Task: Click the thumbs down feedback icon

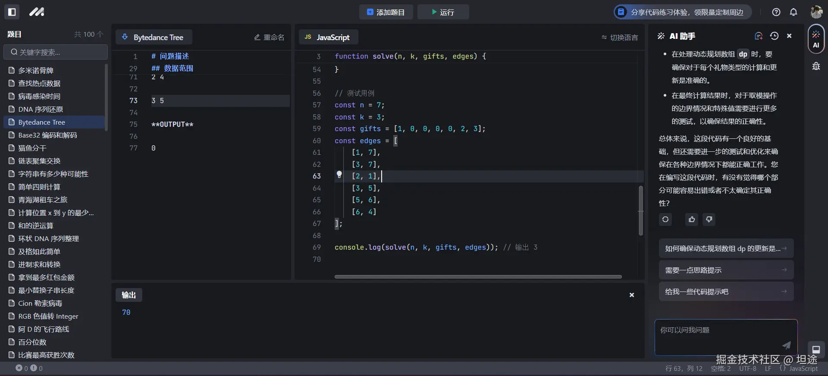Action: 709,219
